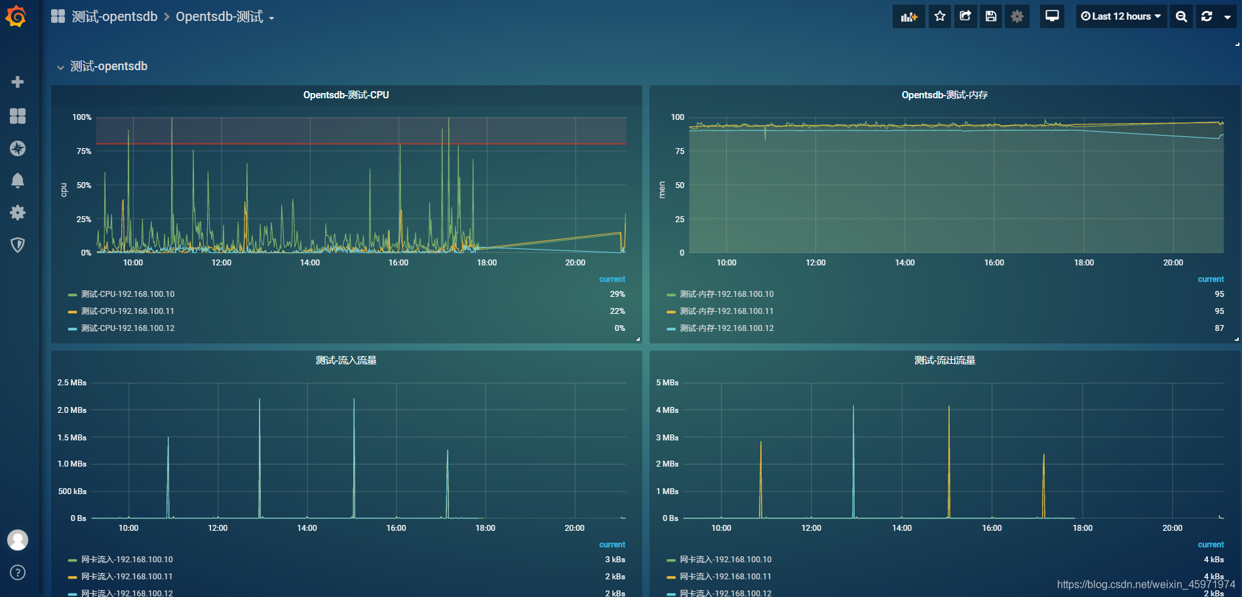Open the Opentsdb-测试-内存 panel title menu
The image size is (1242, 597).
(x=944, y=95)
